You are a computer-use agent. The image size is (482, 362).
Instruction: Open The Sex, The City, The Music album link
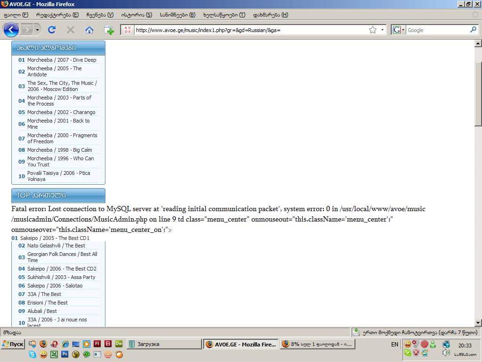click(x=62, y=86)
